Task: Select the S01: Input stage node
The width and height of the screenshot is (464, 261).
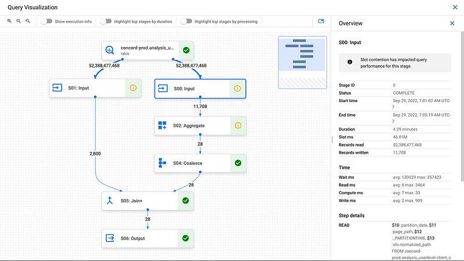Action: click(x=95, y=88)
